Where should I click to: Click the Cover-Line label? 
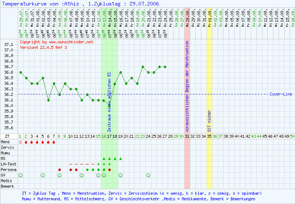click(x=280, y=94)
